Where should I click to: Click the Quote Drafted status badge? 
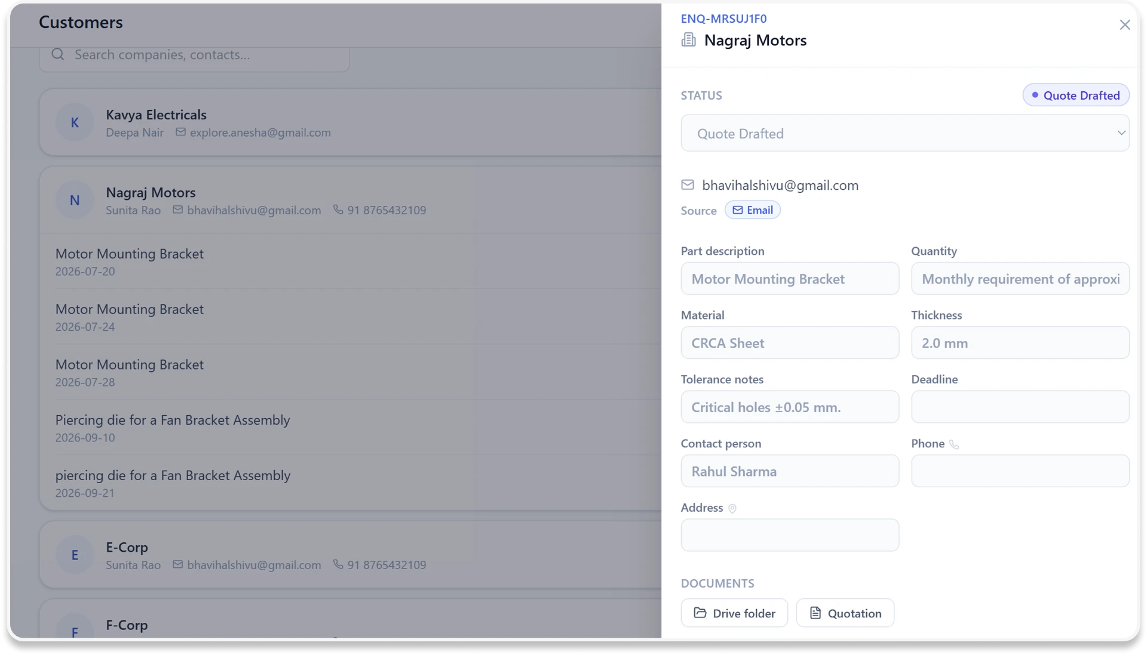(1076, 96)
